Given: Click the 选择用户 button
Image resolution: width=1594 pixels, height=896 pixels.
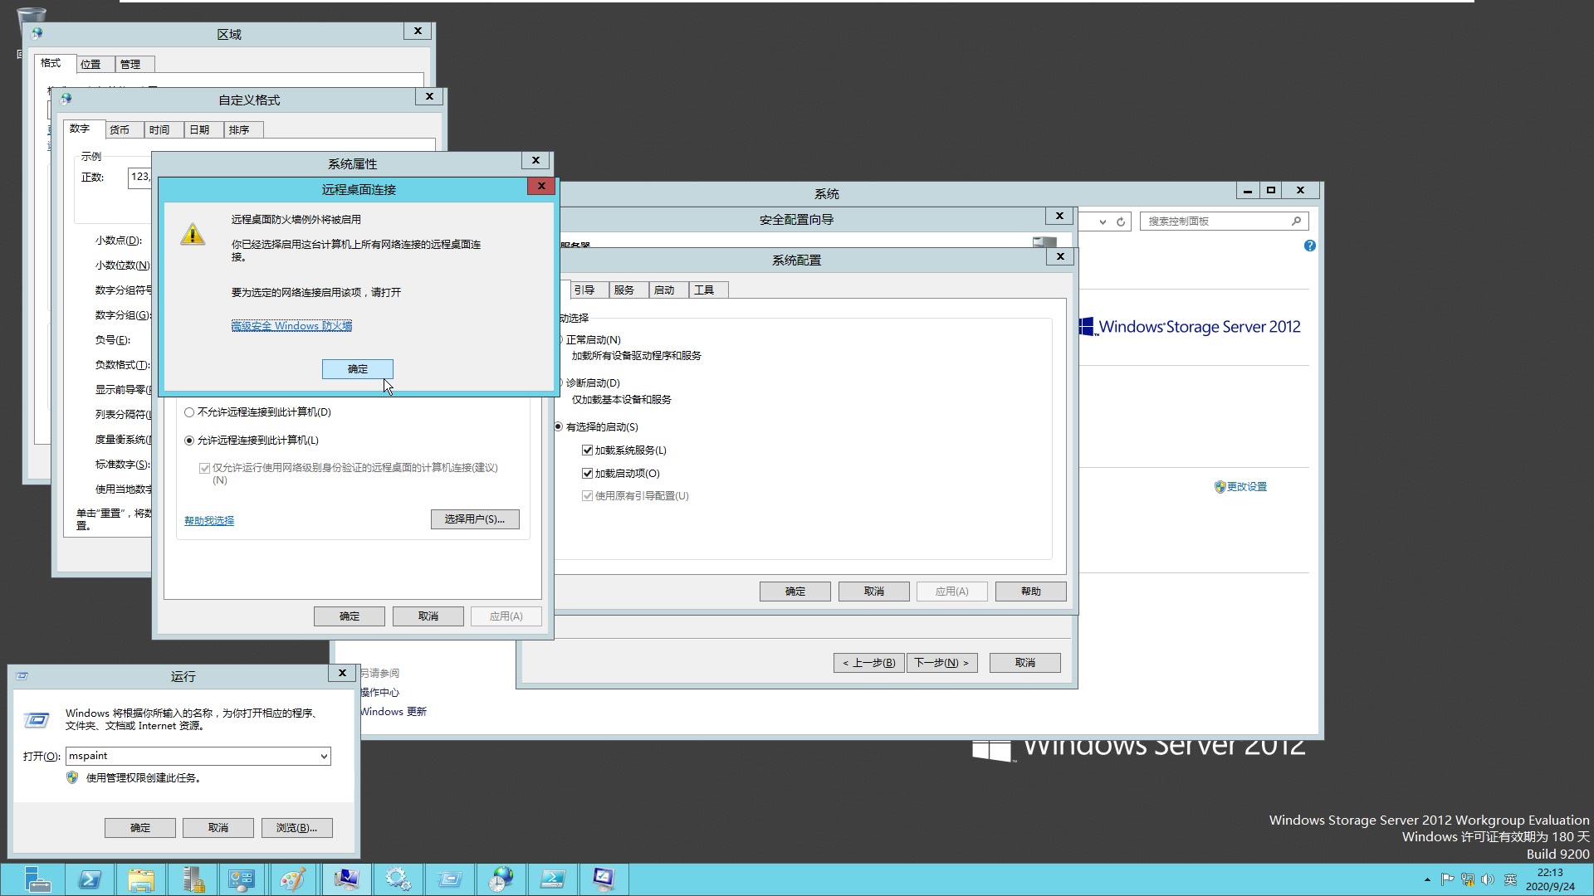Looking at the screenshot, I should tap(474, 519).
